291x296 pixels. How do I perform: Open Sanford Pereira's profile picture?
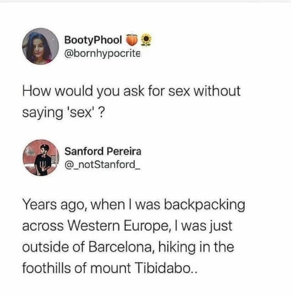(41, 158)
